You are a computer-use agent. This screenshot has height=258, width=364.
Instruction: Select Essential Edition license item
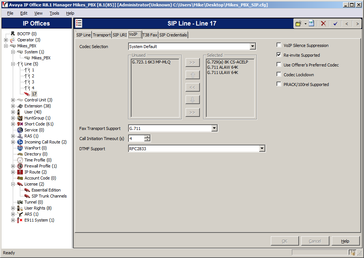click(46, 190)
